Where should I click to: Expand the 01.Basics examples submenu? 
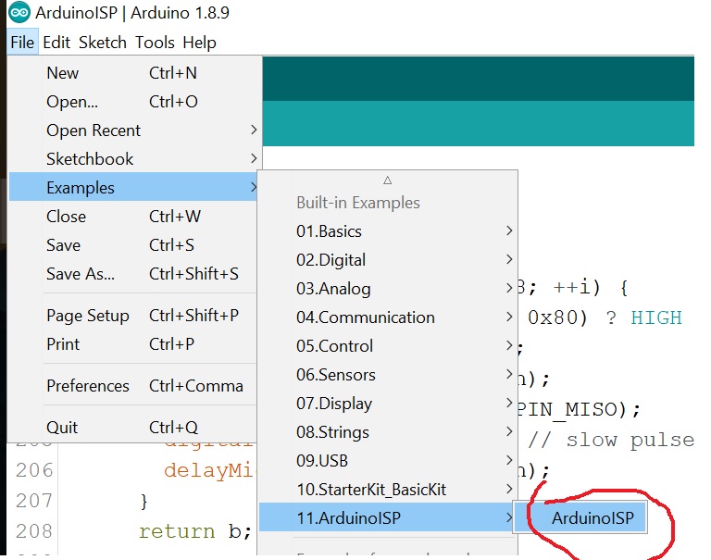[x=329, y=231]
